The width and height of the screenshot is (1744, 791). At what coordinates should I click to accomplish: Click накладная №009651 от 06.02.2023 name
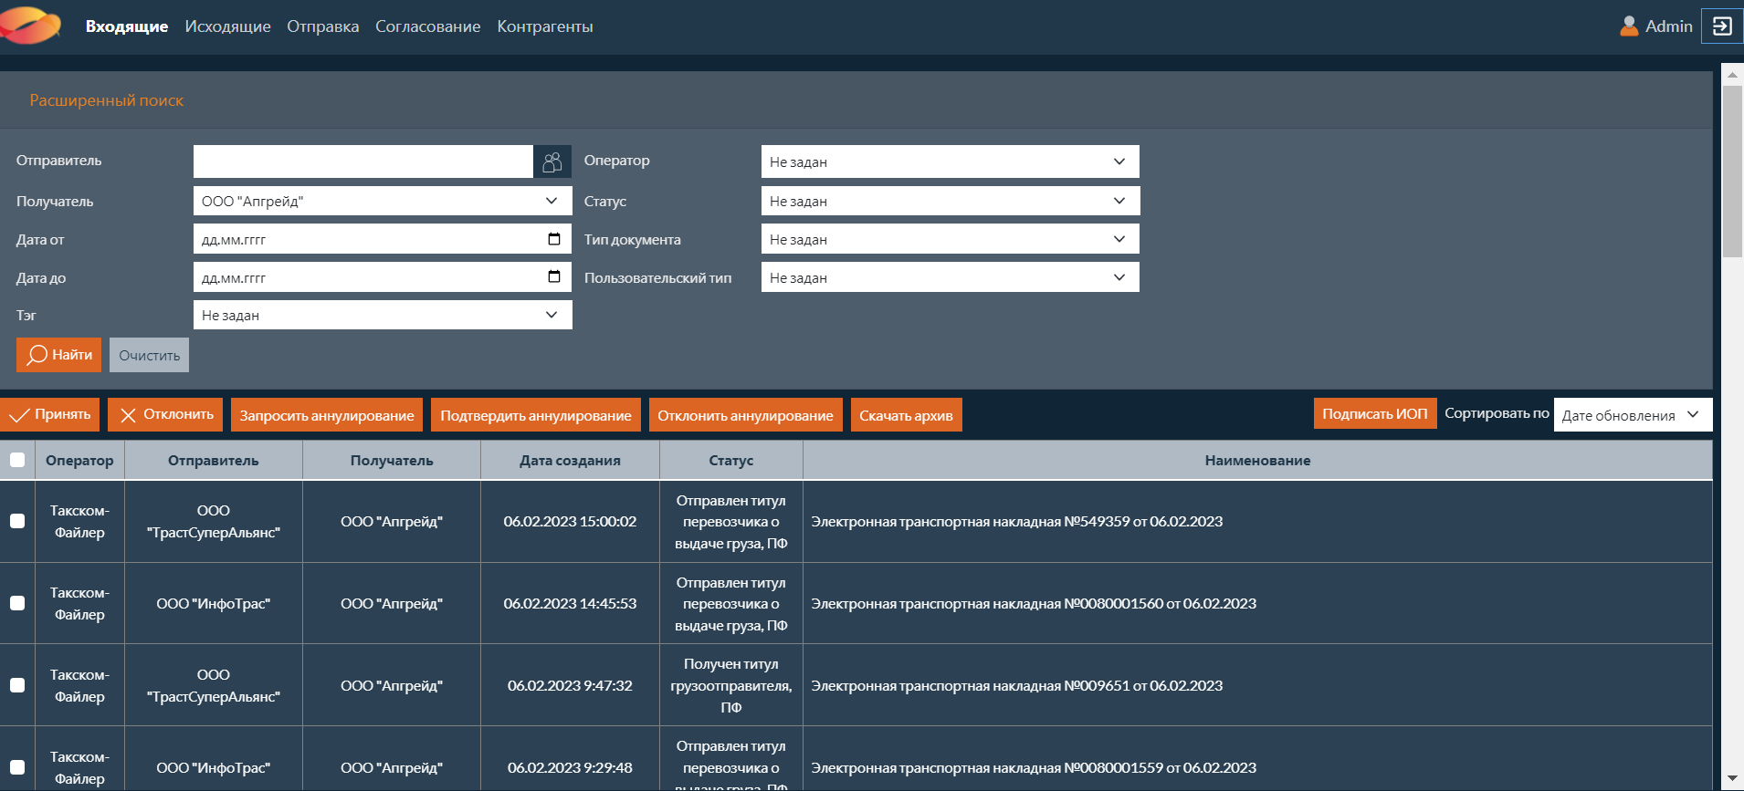pyautogui.click(x=1017, y=685)
